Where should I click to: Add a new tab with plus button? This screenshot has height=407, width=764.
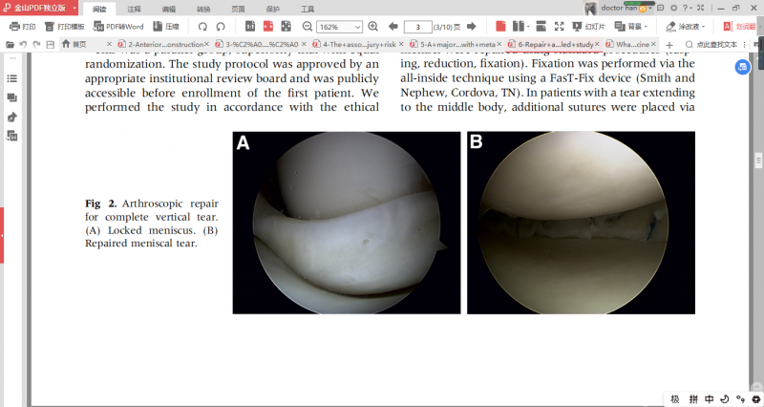[x=668, y=44]
